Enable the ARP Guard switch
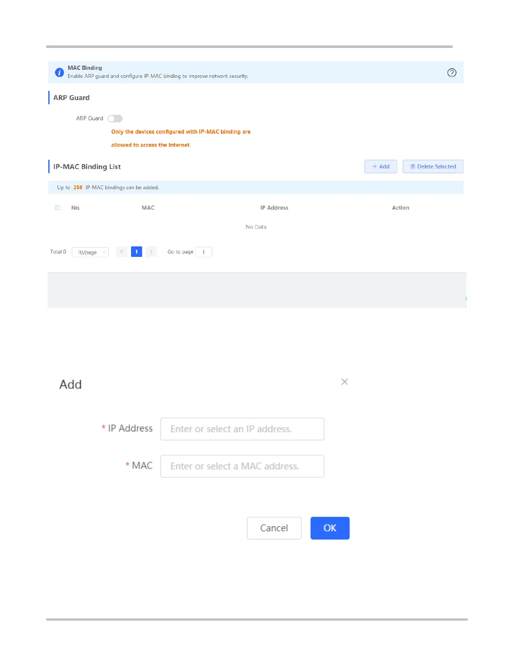 [115, 119]
